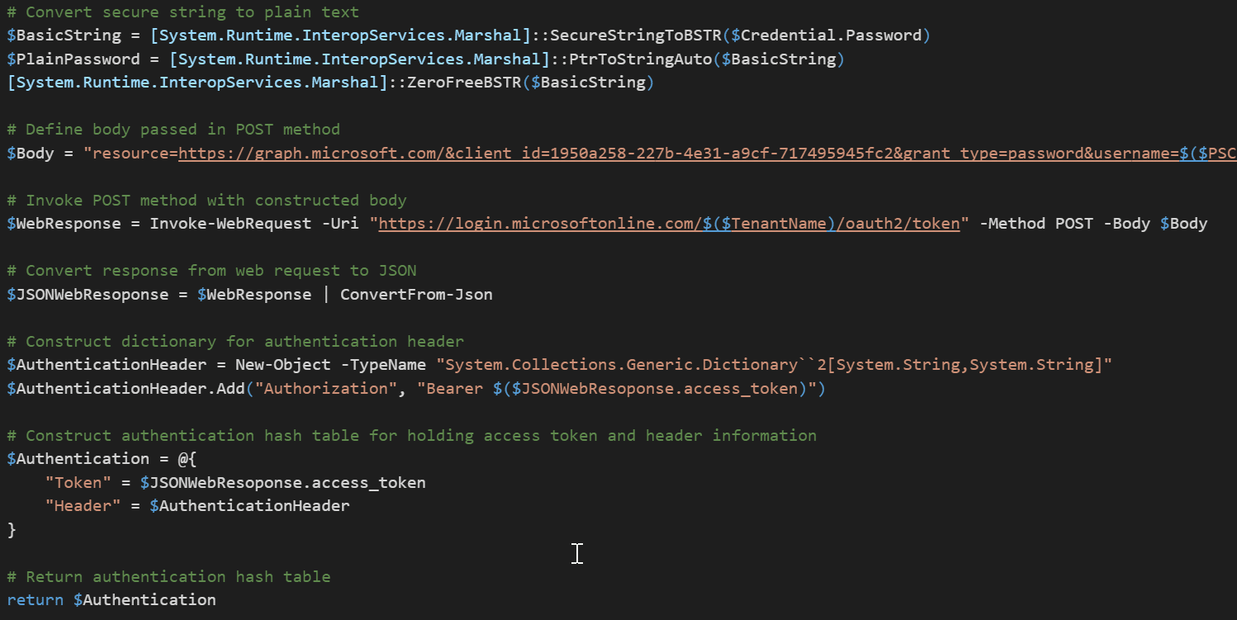Click the '# Return authentication hash table' comment
Screen dimensions: 1237x620
[168, 576]
